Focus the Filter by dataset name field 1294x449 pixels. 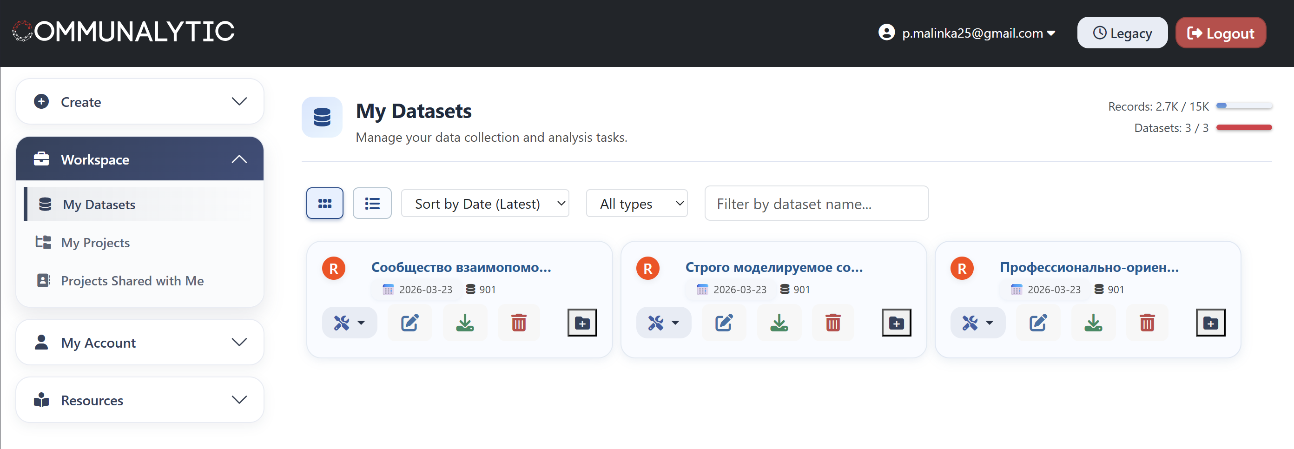(816, 204)
